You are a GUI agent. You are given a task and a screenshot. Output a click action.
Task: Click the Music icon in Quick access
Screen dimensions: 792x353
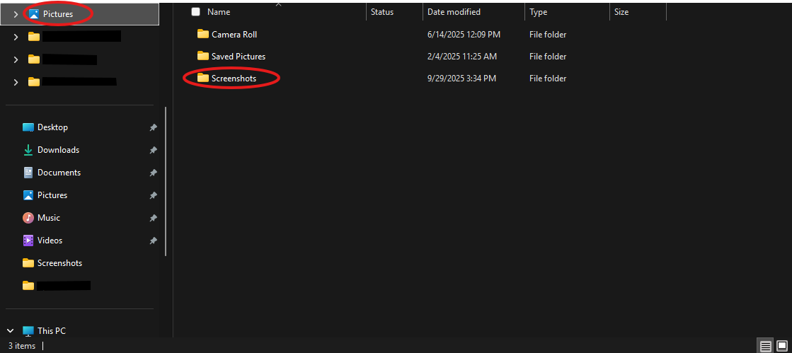coord(28,218)
